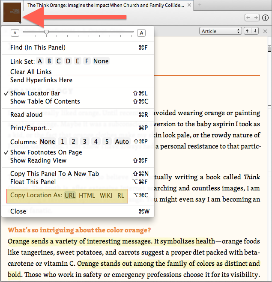The height and width of the screenshot is (282, 272).
Task: Open the Article navigation dropdown
Action: (x=220, y=31)
